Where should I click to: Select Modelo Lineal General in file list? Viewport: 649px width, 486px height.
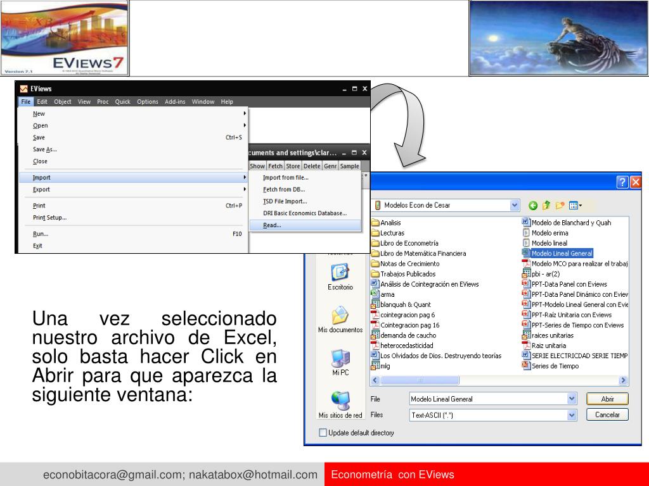[557, 253]
